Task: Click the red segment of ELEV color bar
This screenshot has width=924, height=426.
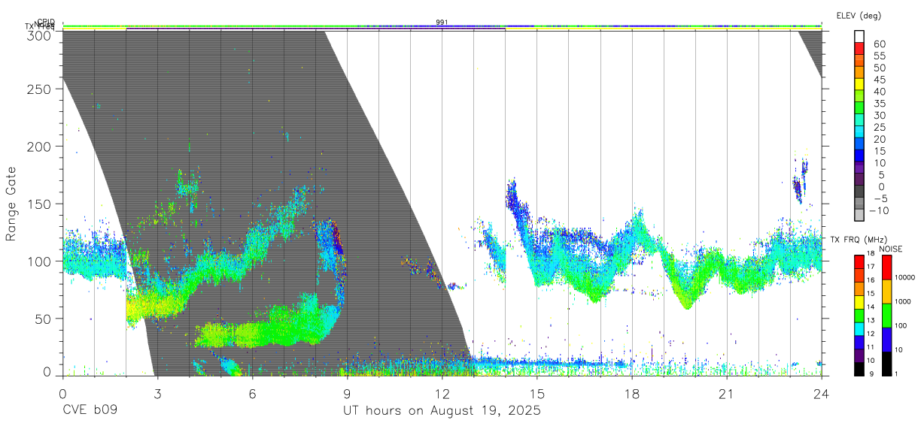Action: [x=859, y=47]
